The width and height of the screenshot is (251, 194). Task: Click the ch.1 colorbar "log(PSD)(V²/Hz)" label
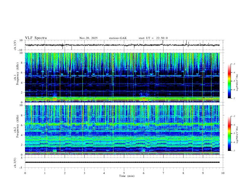(x=237, y=83)
